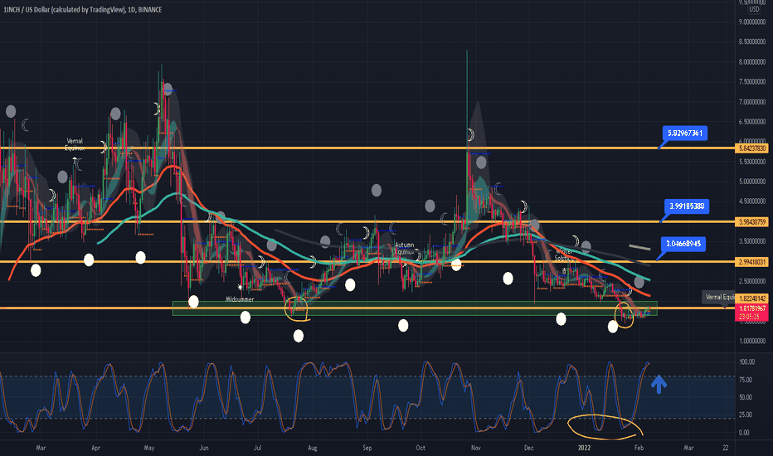Click the 2.99418031 orange price label
This screenshot has width=773, height=456.
click(753, 262)
